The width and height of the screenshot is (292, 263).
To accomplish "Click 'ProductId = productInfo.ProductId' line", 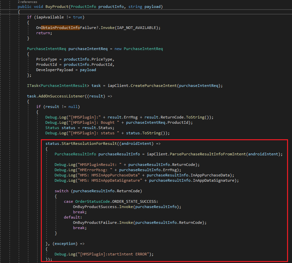I will [x=75, y=65].
